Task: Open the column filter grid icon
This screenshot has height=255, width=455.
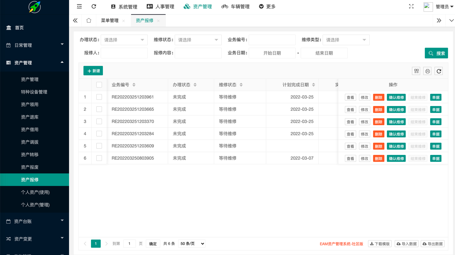Action: pos(416,71)
